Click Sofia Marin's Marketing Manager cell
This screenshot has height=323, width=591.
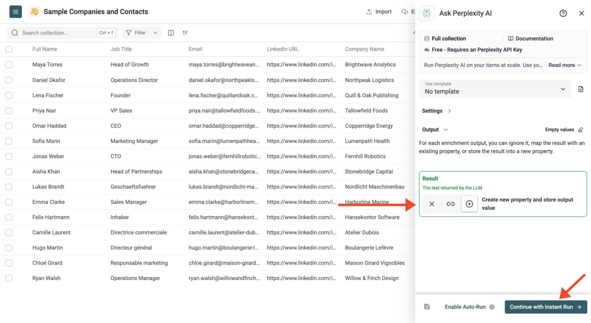click(134, 141)
